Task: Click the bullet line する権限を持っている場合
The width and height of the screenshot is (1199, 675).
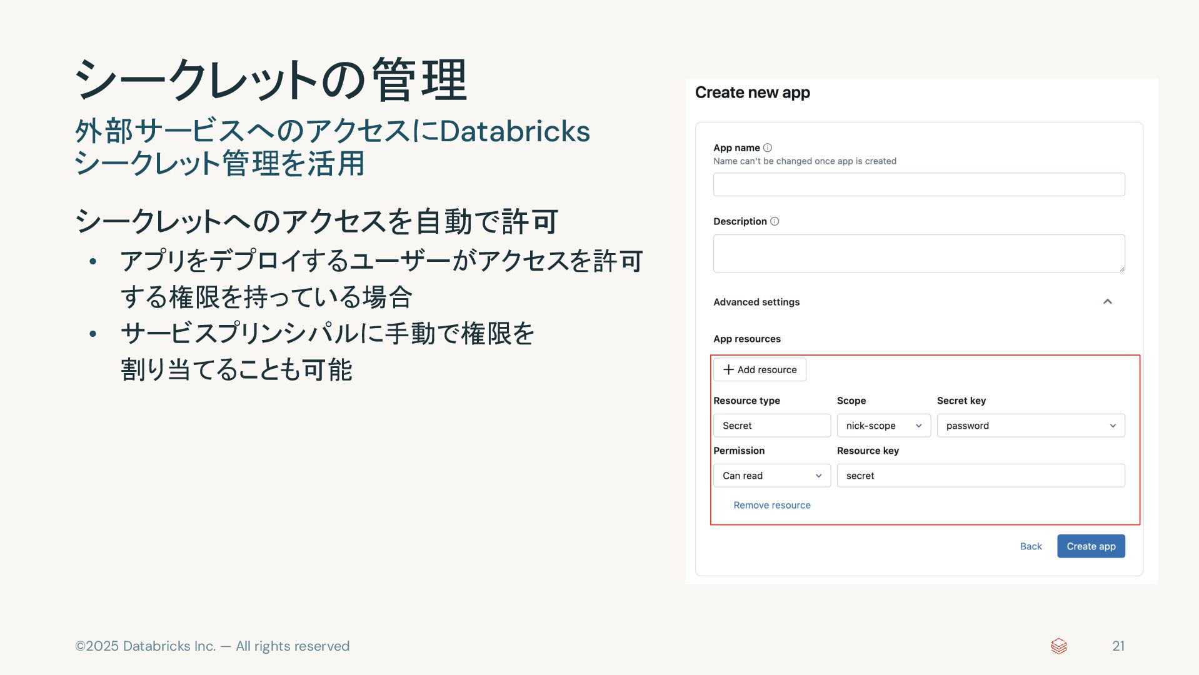Action: (x=266, y=297)
